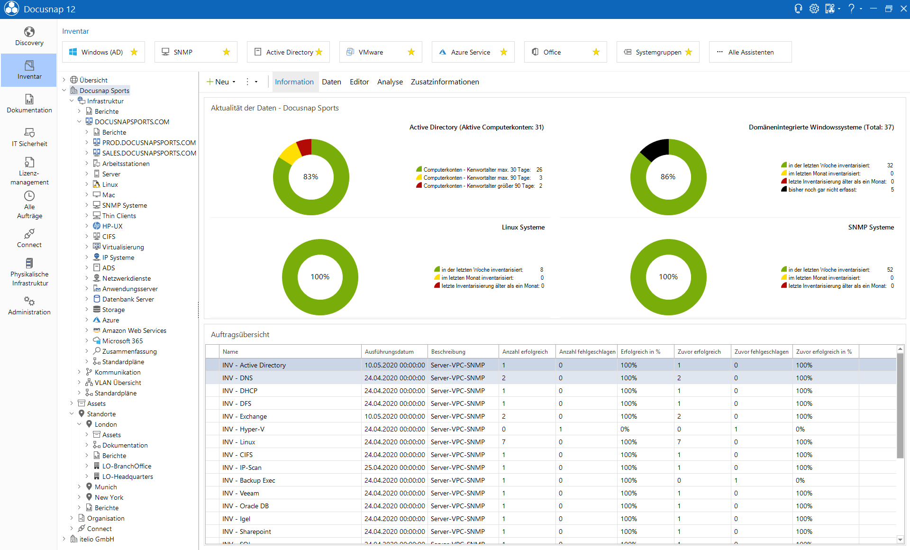The image size is (910, 550).
Task: Toggle favorite star on Windows (AD) wizard
Action: pos(134,52)
